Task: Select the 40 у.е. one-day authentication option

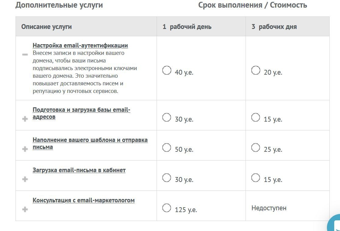Action: 167,70
